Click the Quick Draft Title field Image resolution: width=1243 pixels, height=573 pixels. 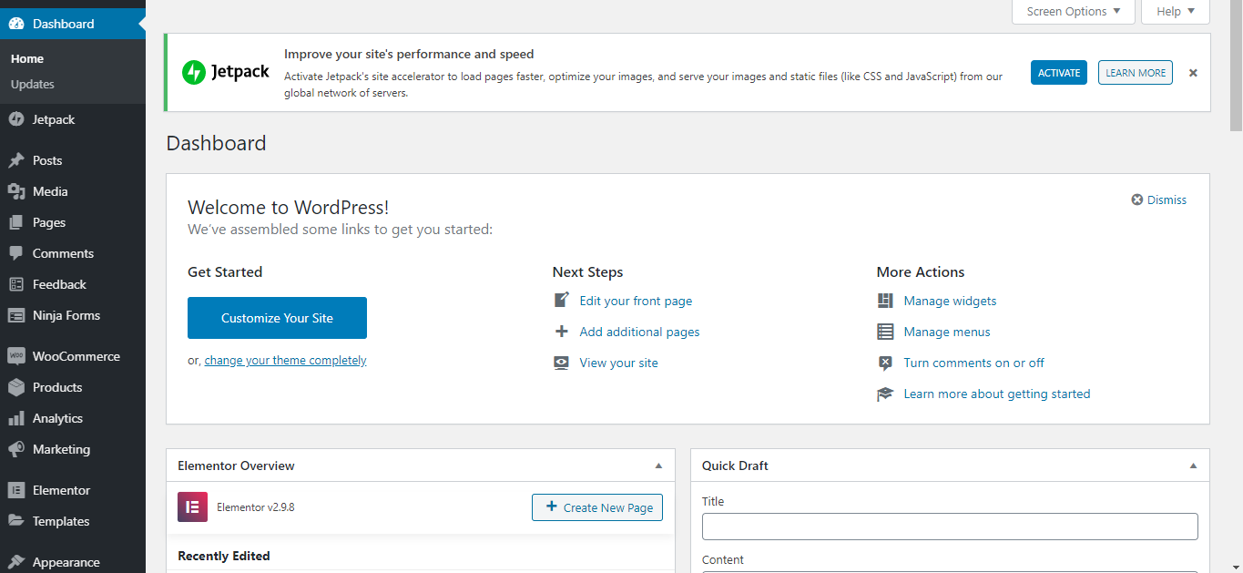tap(950, 527)
